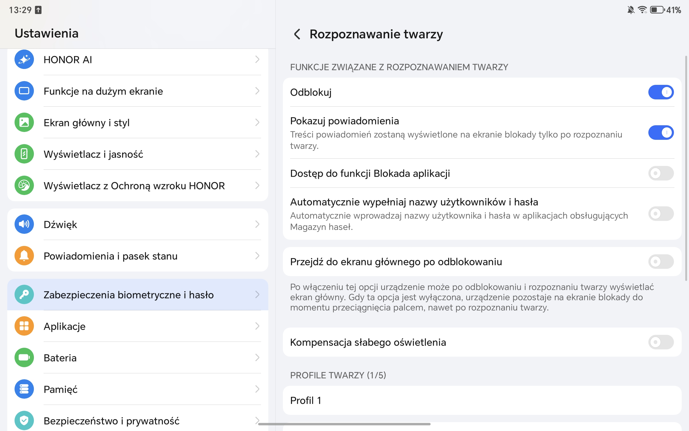
Task: Tap chevron next to Ekran główny i styl
Action: (x=257, y=123)
